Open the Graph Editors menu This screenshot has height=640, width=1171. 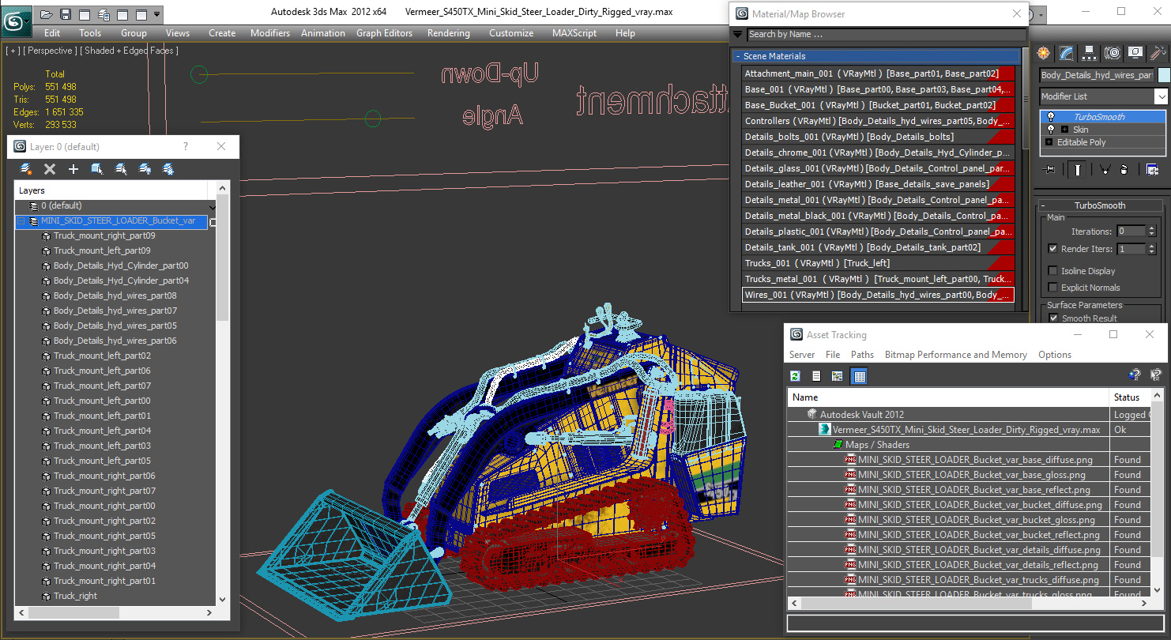coord(384,33)
